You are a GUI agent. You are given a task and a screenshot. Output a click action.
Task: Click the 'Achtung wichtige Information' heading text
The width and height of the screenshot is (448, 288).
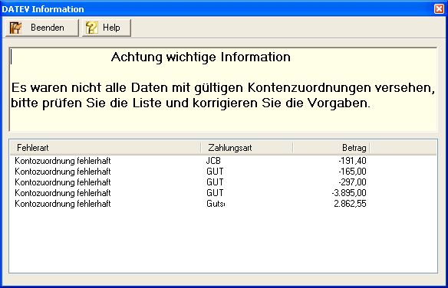pyautogui.click(x=201, y=57)
